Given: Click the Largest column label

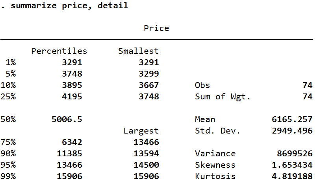Looking at the screenshot, I should (141, 131).
